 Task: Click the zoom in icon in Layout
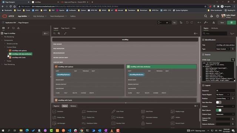(59, 34)
